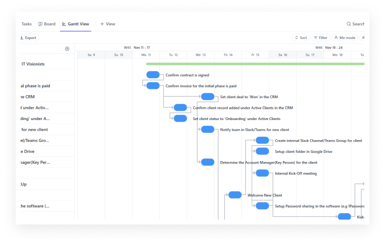This screenshot has width=385, height=244.
Task: Select the Gantt View tab
Action: tap(76, 24)
